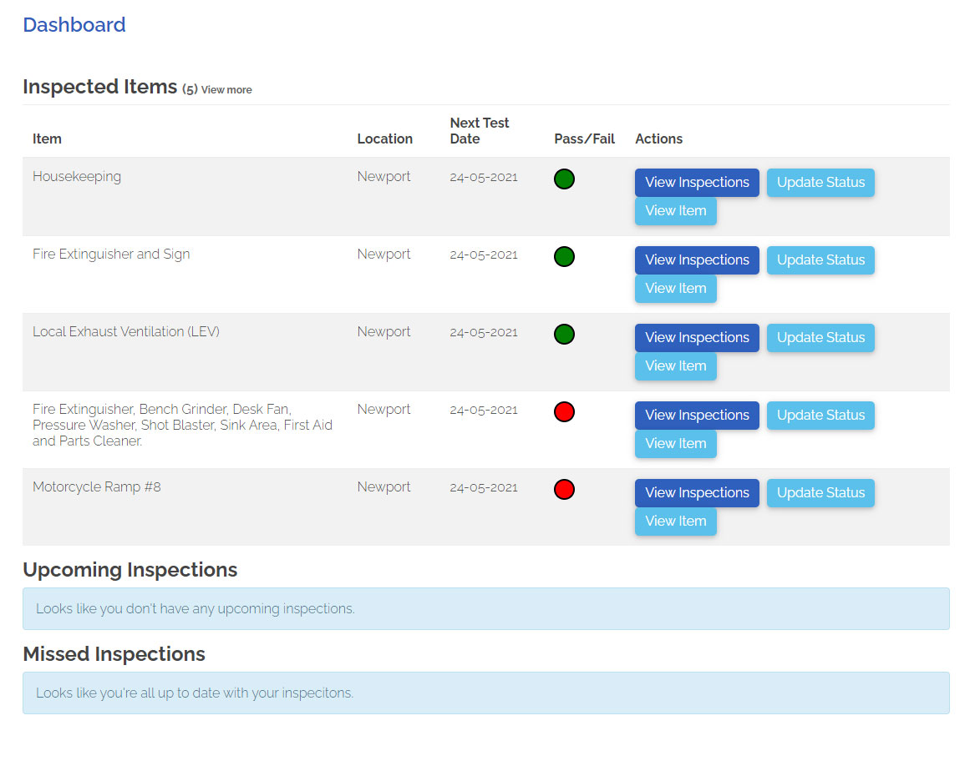View Inspections for Housekeeping
The image size is (970, 761).
(x=697, y=183)
